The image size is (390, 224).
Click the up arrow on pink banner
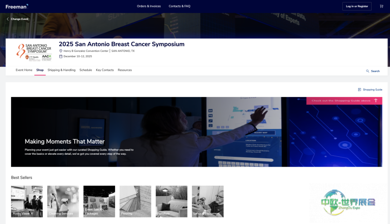376,101
